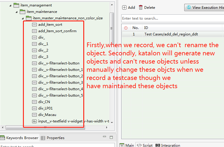Open View Execution History
Image resolution: width=224 pixels, height=147 pixels.
(204, 8)
